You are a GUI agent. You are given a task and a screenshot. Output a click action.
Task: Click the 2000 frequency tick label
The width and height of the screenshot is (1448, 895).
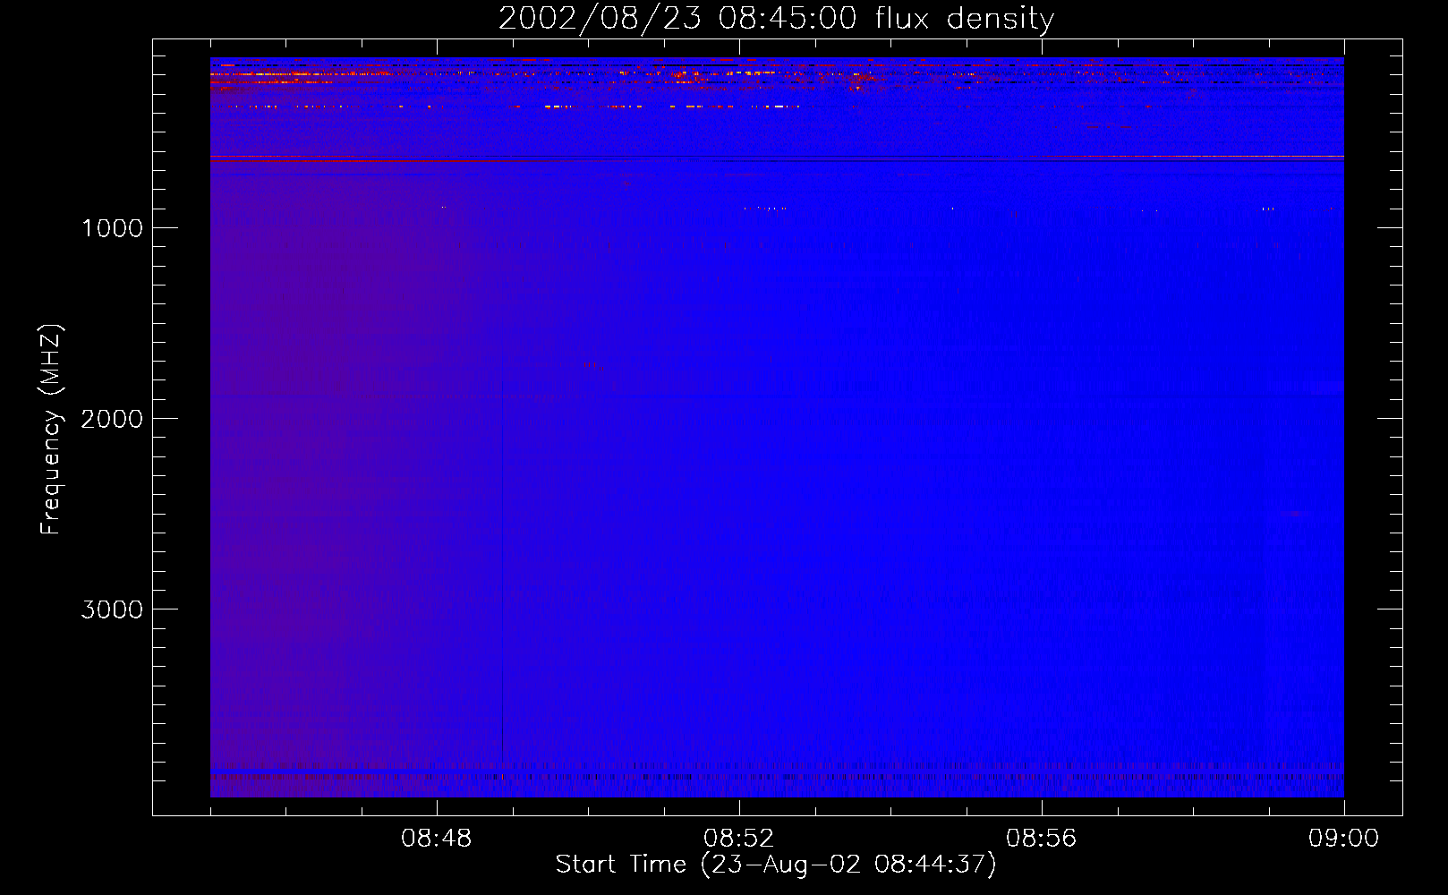(x=112, y=419)
